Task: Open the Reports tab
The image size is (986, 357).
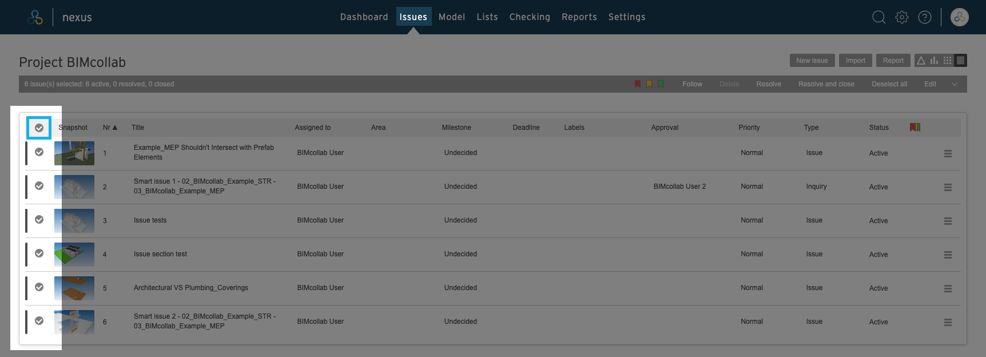Action: pyautogui.click(x=579, y=17)
